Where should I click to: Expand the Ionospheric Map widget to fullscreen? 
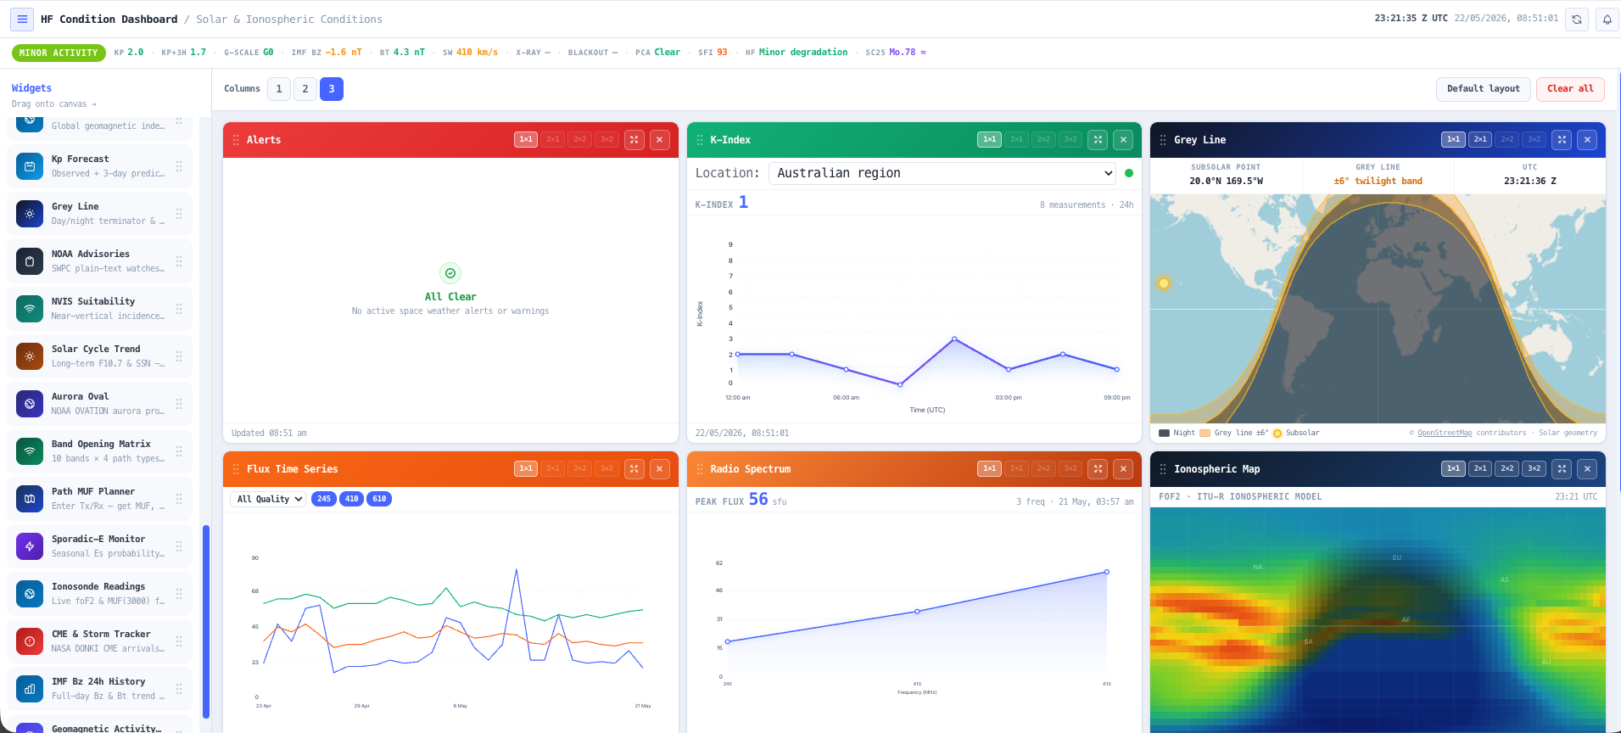click(1562, 469)
